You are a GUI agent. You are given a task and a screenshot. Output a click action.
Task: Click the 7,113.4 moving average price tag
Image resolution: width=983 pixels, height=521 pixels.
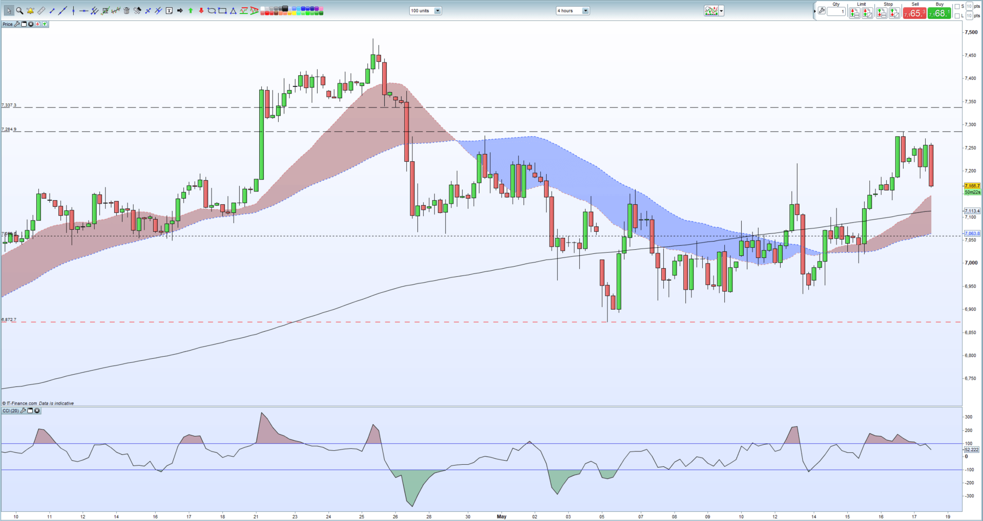972,211
